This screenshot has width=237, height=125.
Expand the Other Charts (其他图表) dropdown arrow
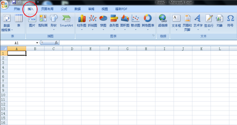[148, 30]
